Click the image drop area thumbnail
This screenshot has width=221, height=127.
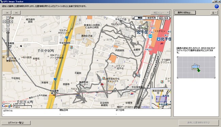(196, 67)
